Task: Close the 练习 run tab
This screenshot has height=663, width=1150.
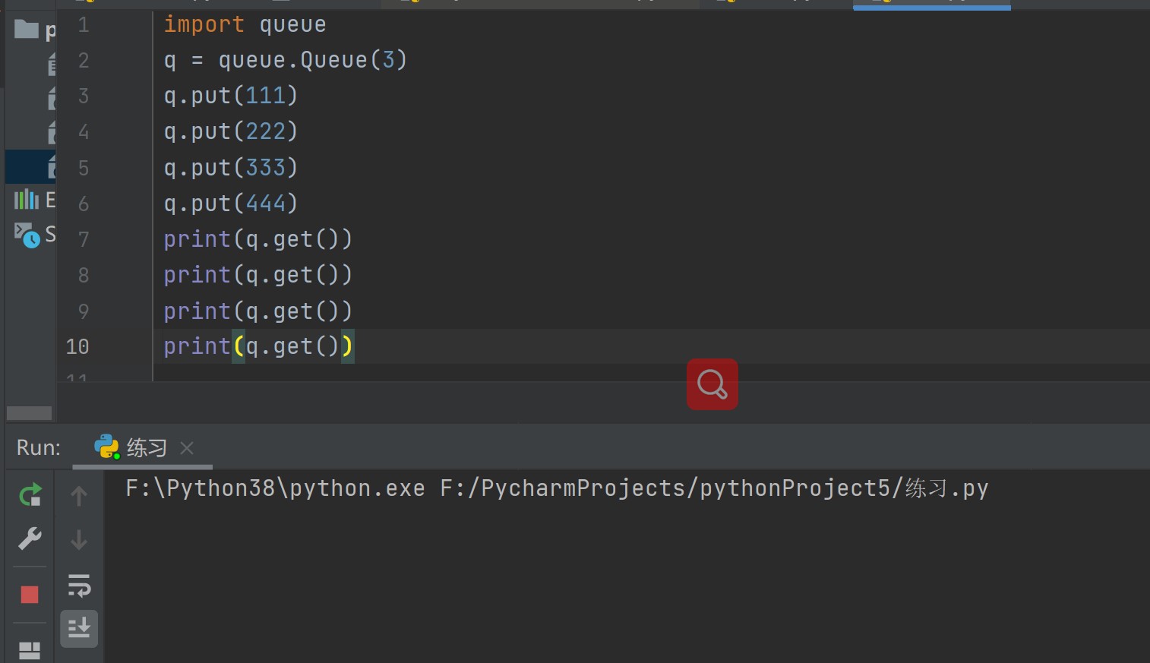Action: 187,448
